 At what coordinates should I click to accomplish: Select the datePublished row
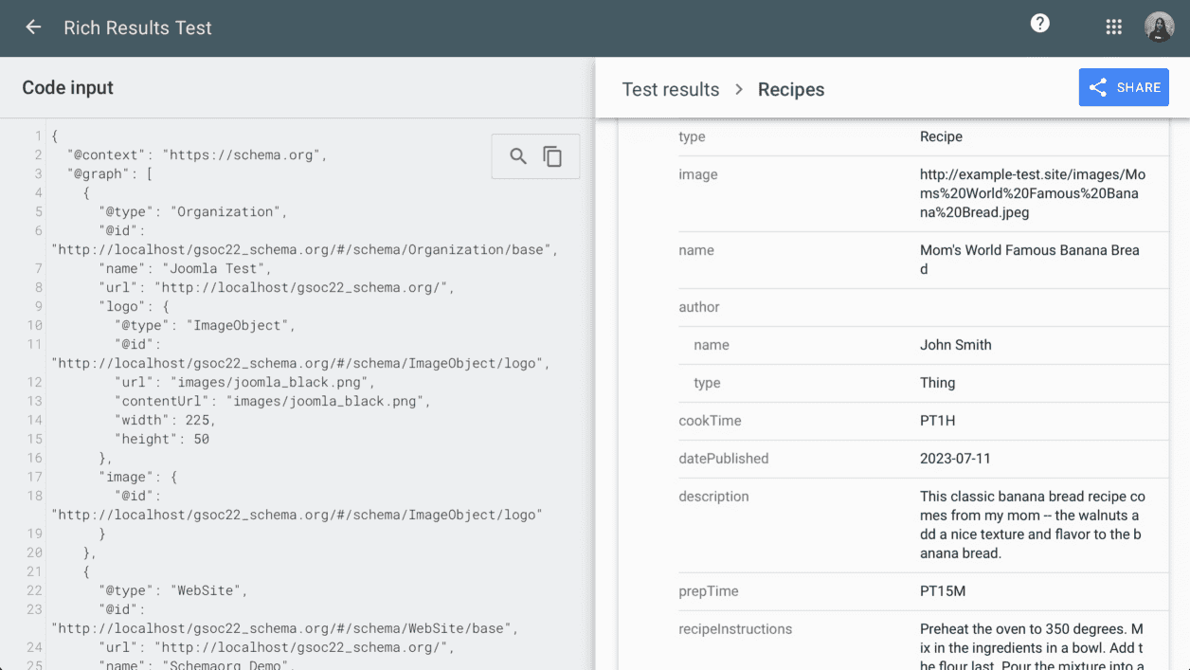(x=724, y=459)
